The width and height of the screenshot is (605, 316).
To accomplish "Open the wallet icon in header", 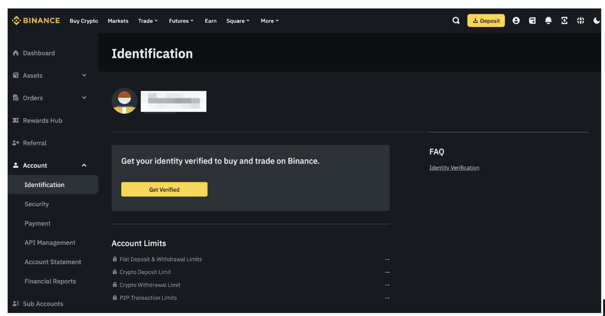I will [532, 21].
